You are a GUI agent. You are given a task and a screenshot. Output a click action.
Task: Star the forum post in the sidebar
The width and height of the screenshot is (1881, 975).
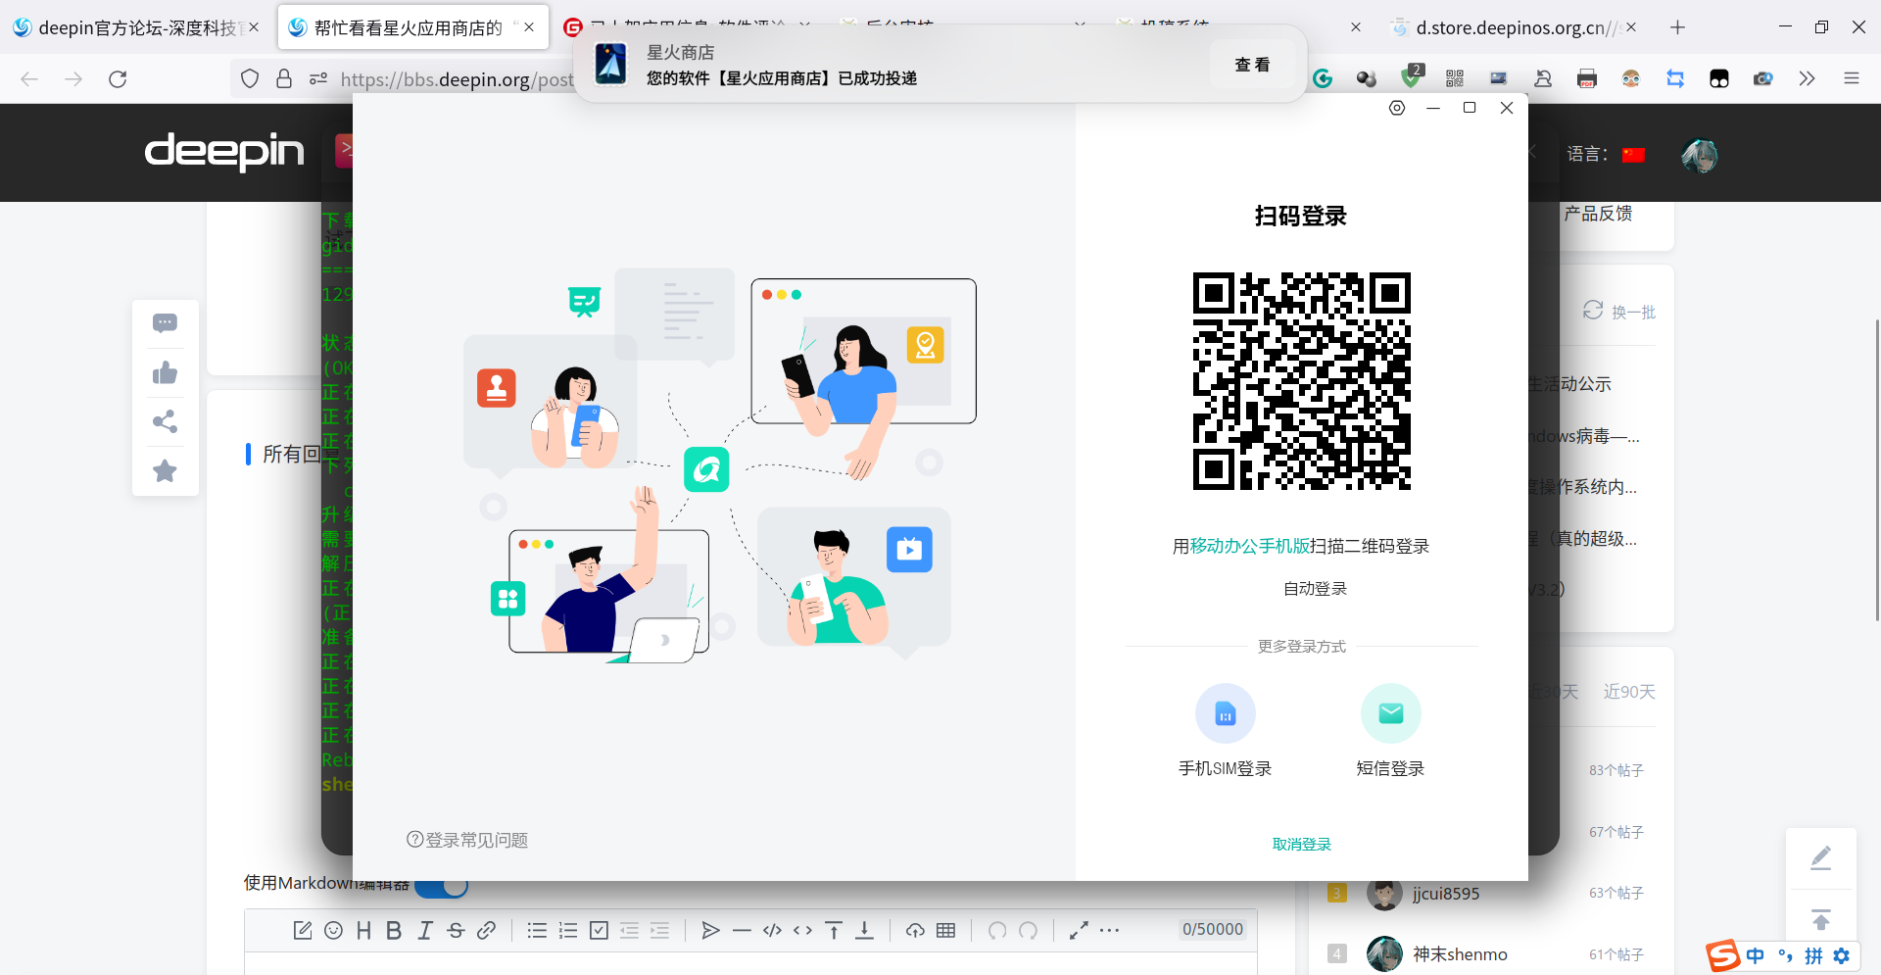[165, 470]
